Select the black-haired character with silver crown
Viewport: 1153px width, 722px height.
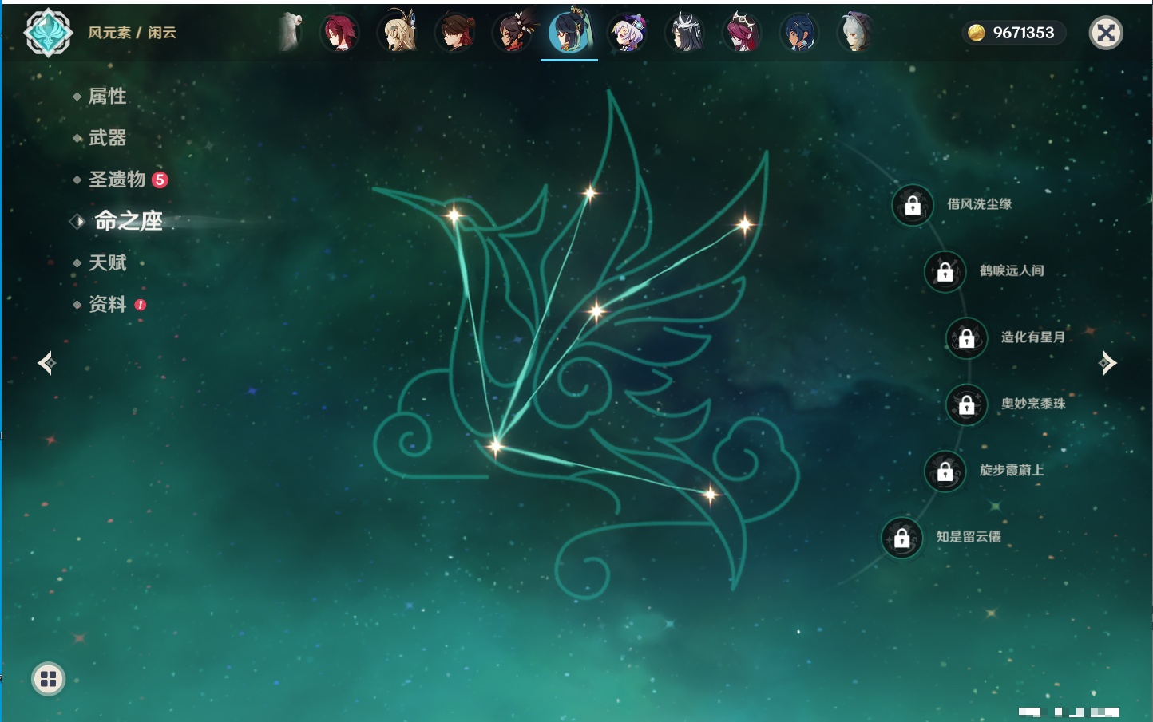coord(685,33)
